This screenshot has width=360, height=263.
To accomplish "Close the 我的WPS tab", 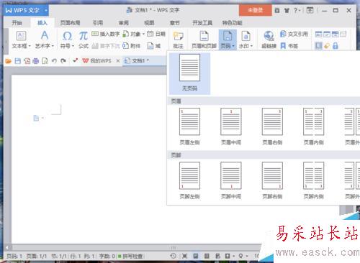I will coord(118,61).
